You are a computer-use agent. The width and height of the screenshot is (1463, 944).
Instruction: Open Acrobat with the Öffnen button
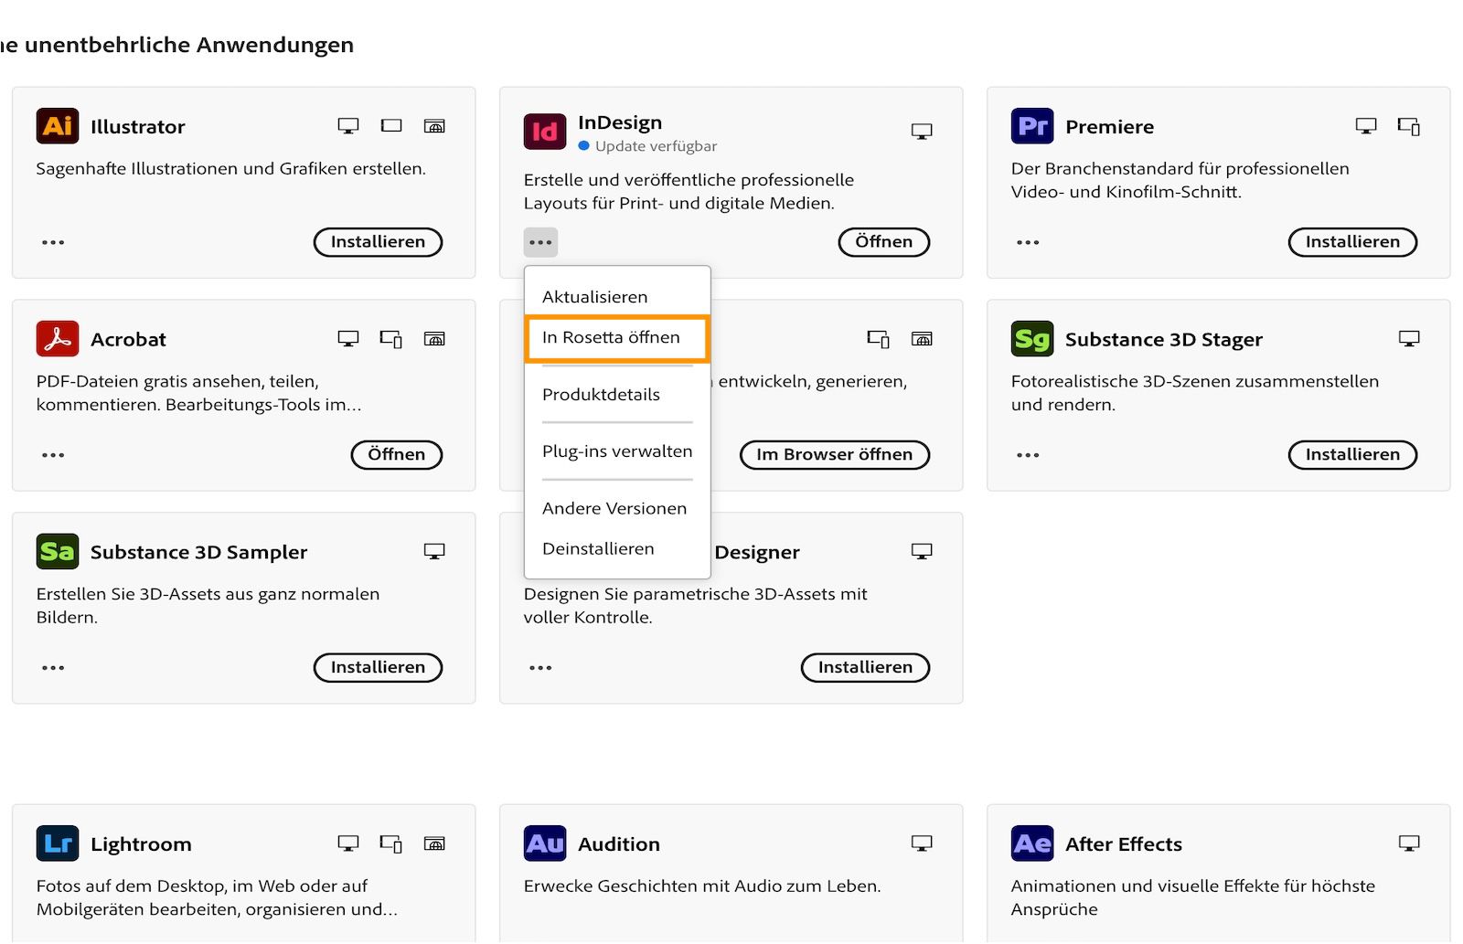(397, 455)
